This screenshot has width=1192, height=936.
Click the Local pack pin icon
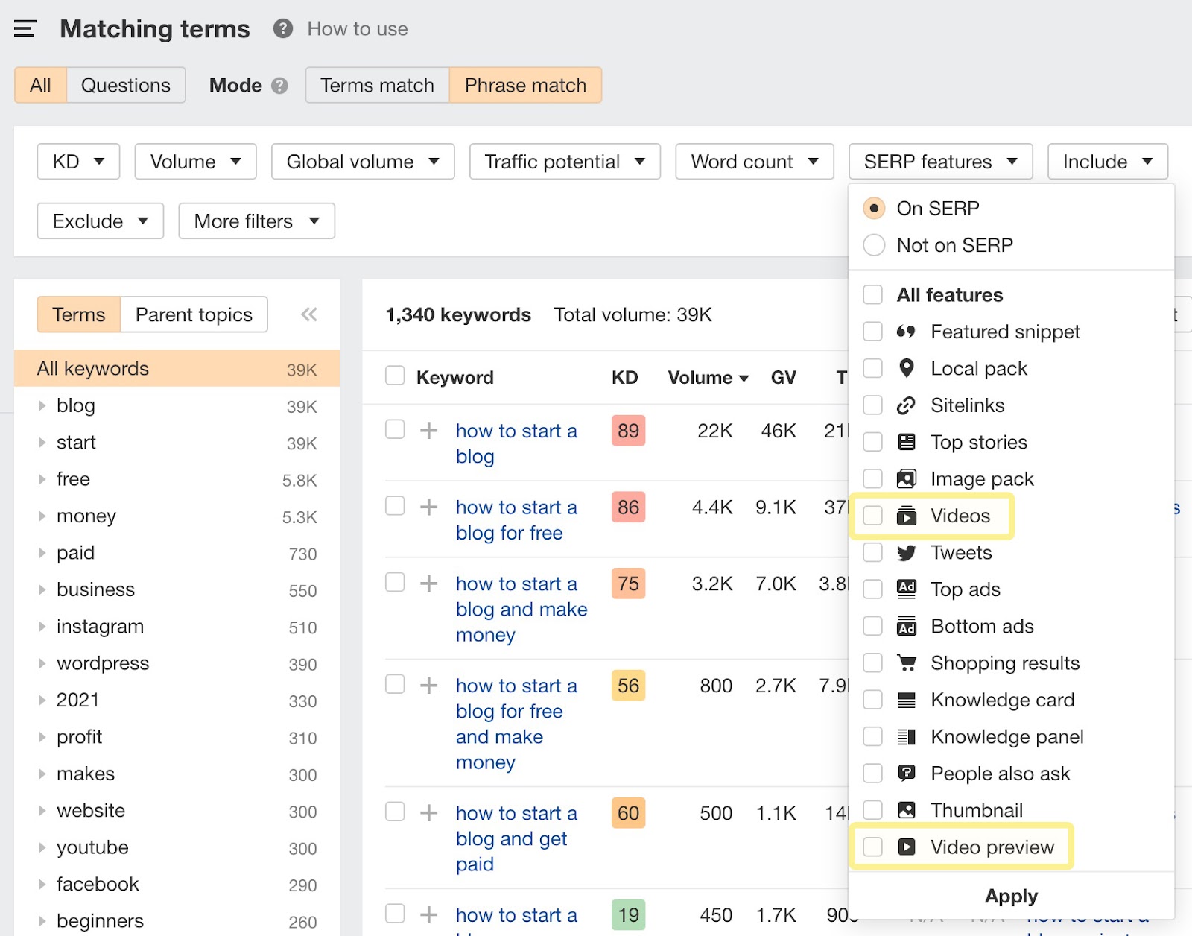(x=906, y=368)
